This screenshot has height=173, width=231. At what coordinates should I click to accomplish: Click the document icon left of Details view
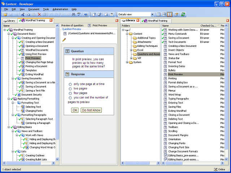[x=112, y=14]
